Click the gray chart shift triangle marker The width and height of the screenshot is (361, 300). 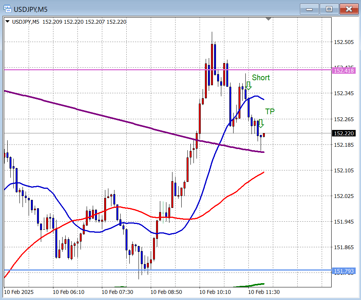pyautogui.click(x=269, y=19)
